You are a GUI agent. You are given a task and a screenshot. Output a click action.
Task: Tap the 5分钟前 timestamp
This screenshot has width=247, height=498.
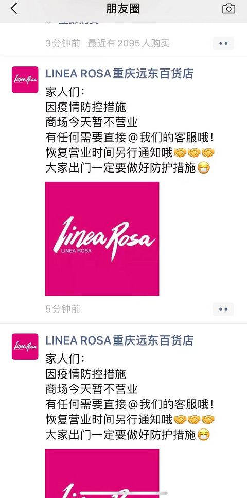pyautogui.click(x=63, y=309)
